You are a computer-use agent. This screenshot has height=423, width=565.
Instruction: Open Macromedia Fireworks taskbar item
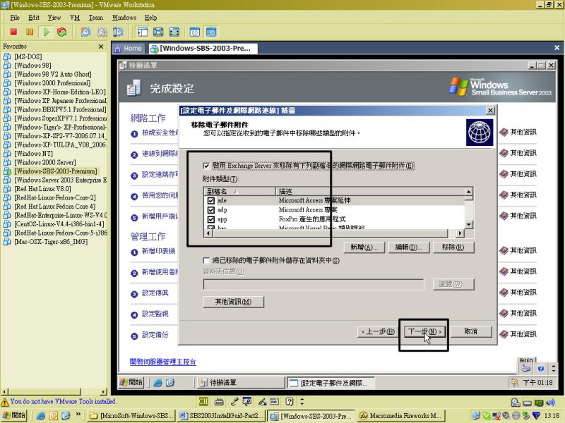[x=401, y=416]
